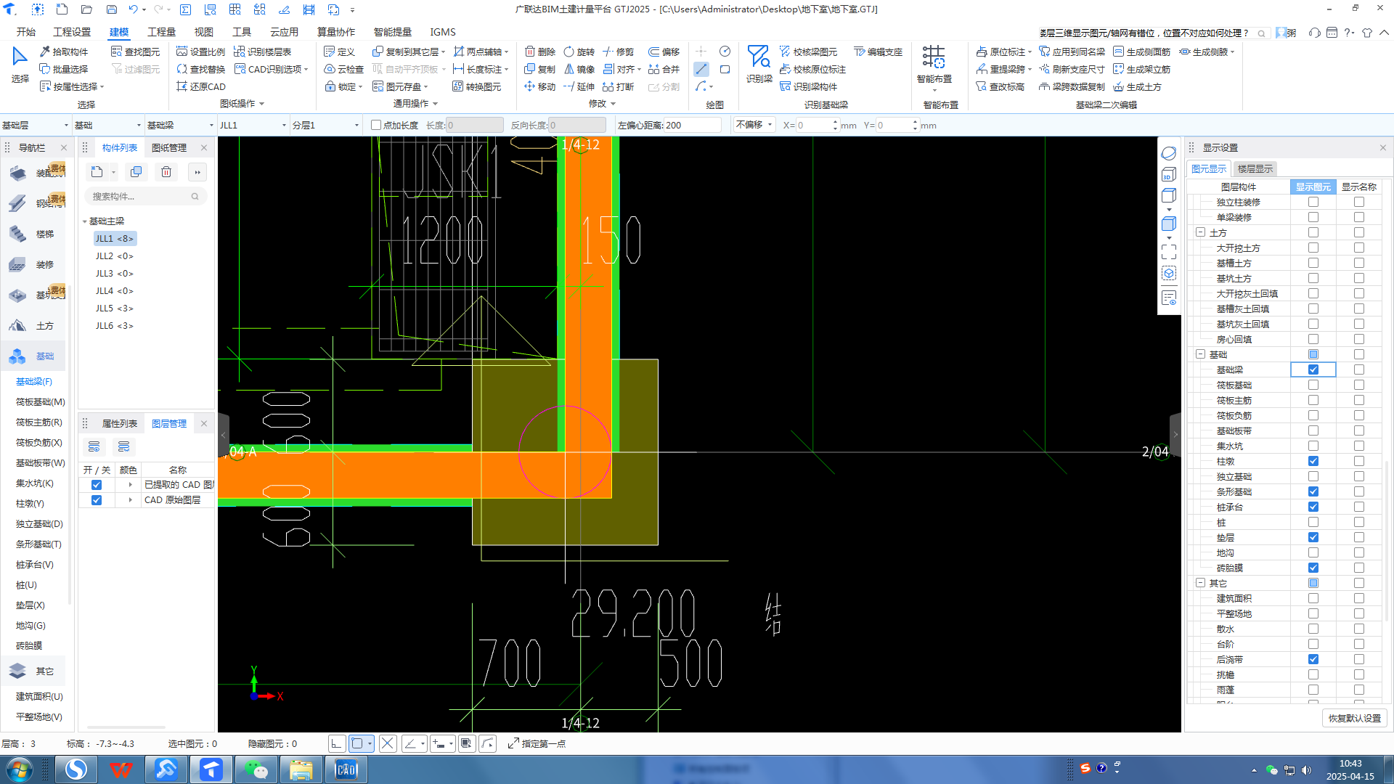Click the 搜索构件 search field

pos(145,196)
